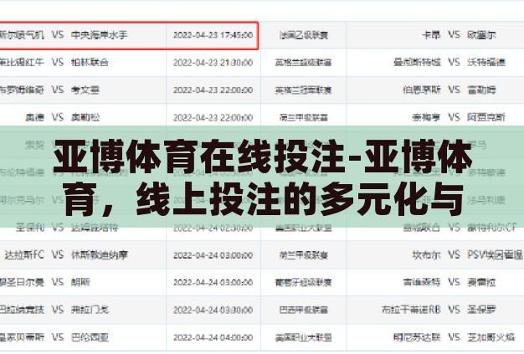The height and width of the screenshot is (354, 524).
Task: Select the team name 明尼苏达联
Action: point(417,337)
